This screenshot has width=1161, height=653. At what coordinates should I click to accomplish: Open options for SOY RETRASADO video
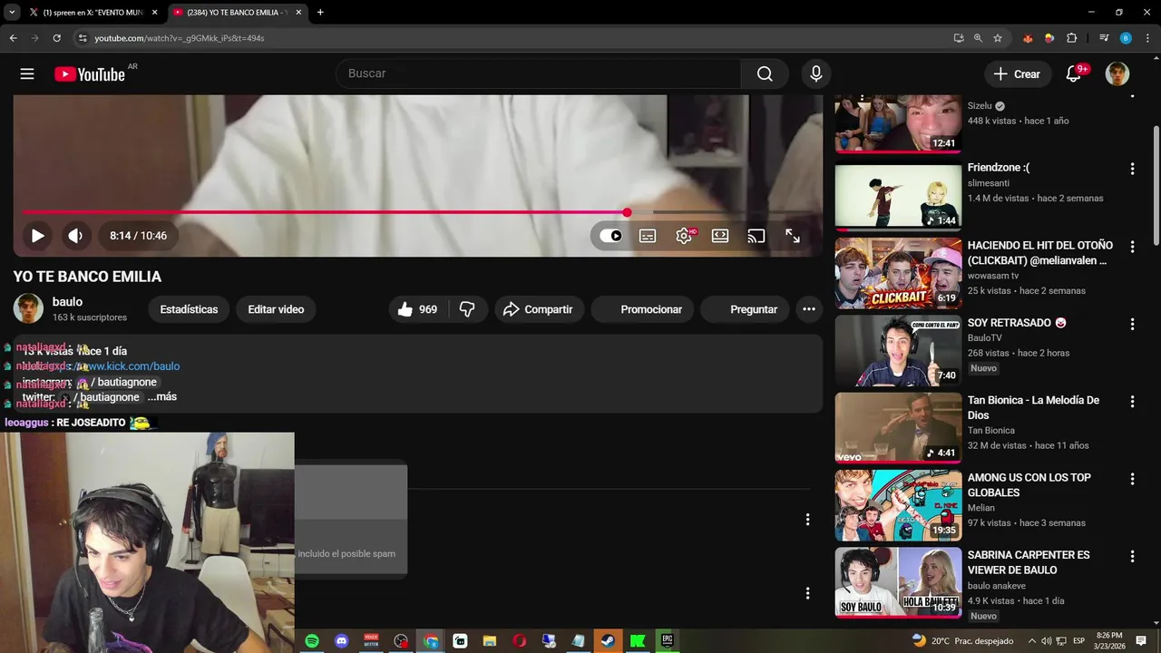pos(1132,324)
